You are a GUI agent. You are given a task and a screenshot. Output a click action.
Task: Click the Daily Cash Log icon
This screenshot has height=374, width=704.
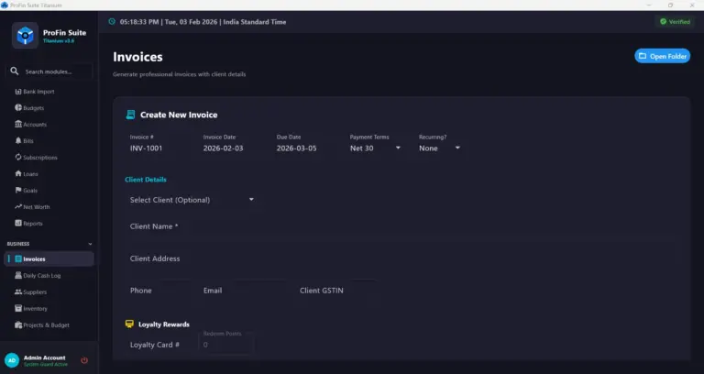pyautogui.click(x=18, y=275)
